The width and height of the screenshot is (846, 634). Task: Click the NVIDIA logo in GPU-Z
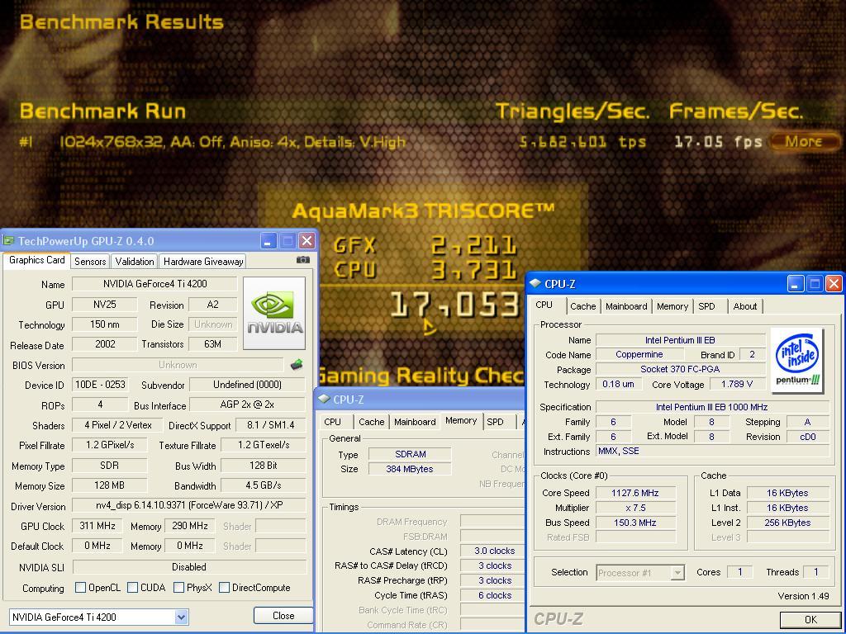click(x=274, y=313)
